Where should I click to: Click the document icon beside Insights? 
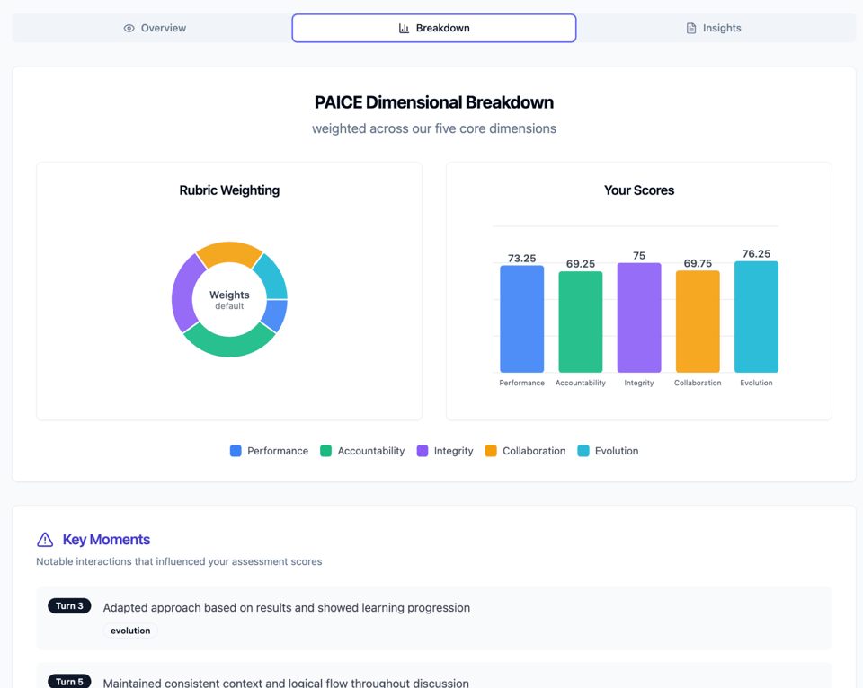691,29
